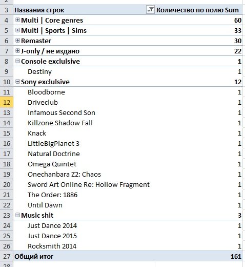This screenshot has height=267, width=245.
Task: Select the Bloodborne cell
Action: click(84, 92)
